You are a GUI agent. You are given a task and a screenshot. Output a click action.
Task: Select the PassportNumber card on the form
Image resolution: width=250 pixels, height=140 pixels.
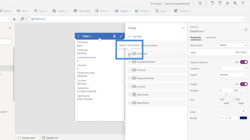(x=100, y=74)
